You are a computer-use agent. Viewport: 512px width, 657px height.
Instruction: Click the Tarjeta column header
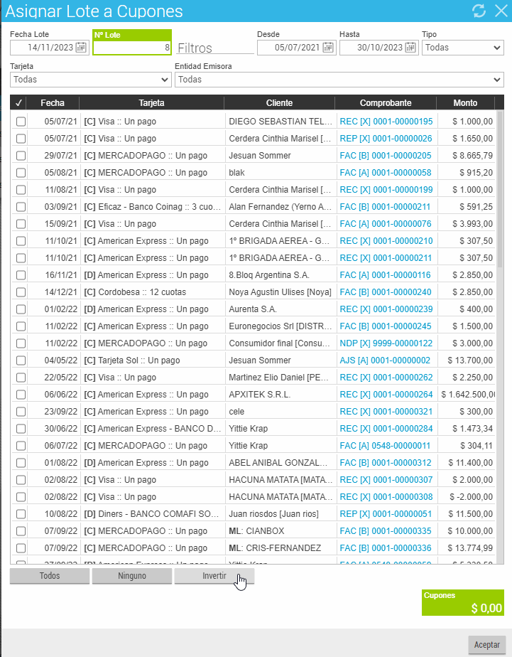coord(151,102)
